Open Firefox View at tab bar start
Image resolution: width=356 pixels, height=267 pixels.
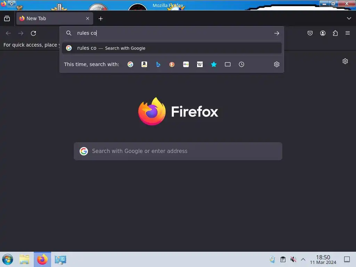[7, 18]
